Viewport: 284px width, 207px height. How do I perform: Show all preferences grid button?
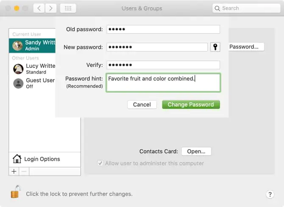[68, 8]
